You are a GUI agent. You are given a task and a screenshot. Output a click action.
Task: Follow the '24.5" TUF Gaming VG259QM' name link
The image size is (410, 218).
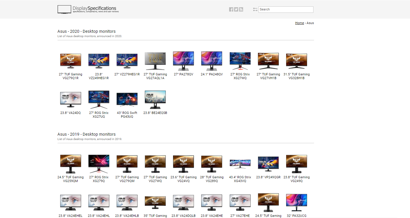coord(71,179)
